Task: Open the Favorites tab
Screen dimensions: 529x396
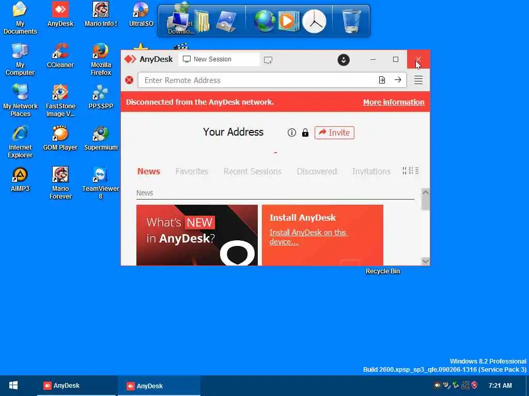Action: point(192,171)
